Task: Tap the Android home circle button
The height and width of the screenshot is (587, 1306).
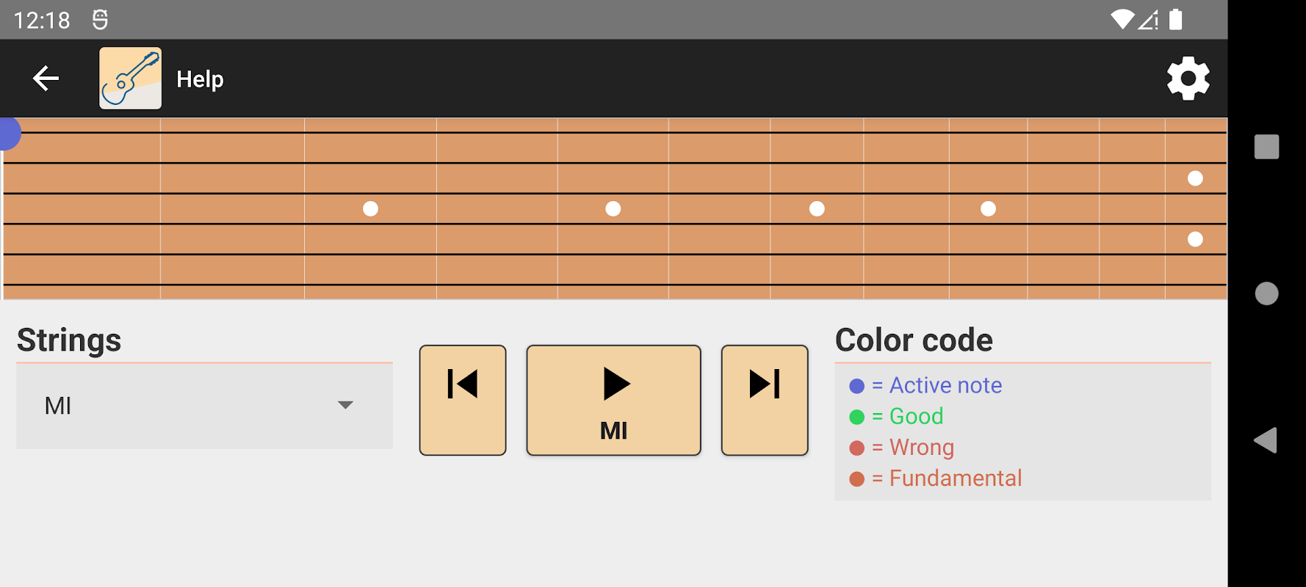Action: pyautogui.click(x=1266, y=293)
